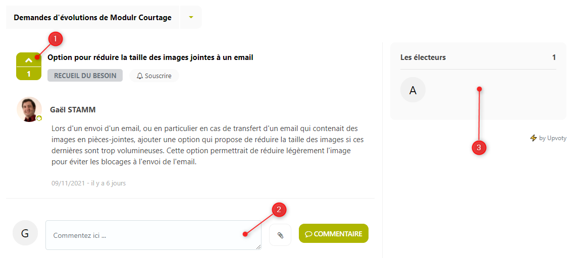
Task: Click the bell icon in Souscrire
Action: 140,76
